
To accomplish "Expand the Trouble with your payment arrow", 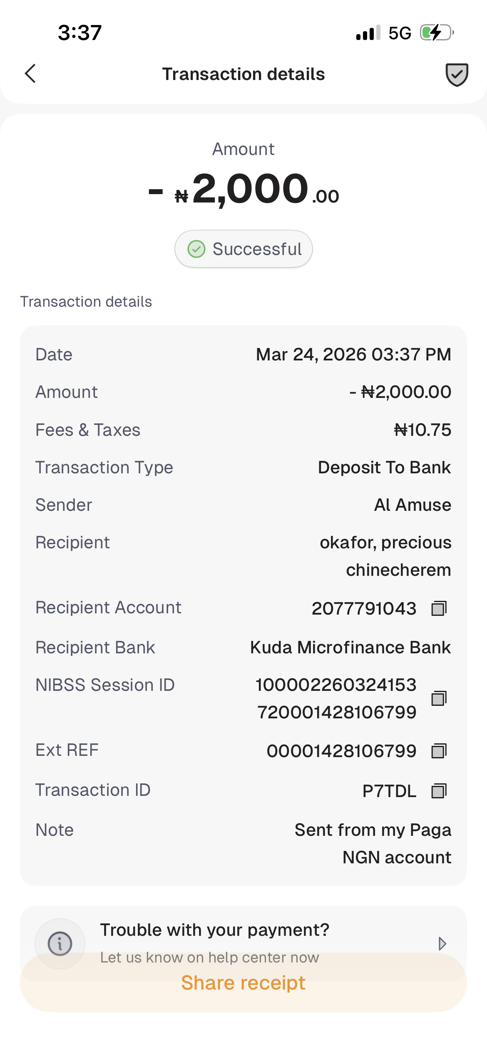I will click(x=442, y=943).
